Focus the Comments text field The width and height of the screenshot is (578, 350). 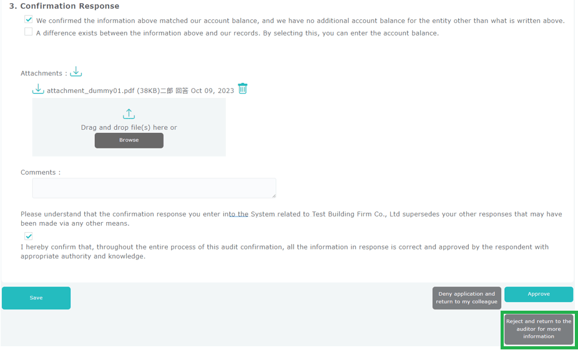click(154, 188)
